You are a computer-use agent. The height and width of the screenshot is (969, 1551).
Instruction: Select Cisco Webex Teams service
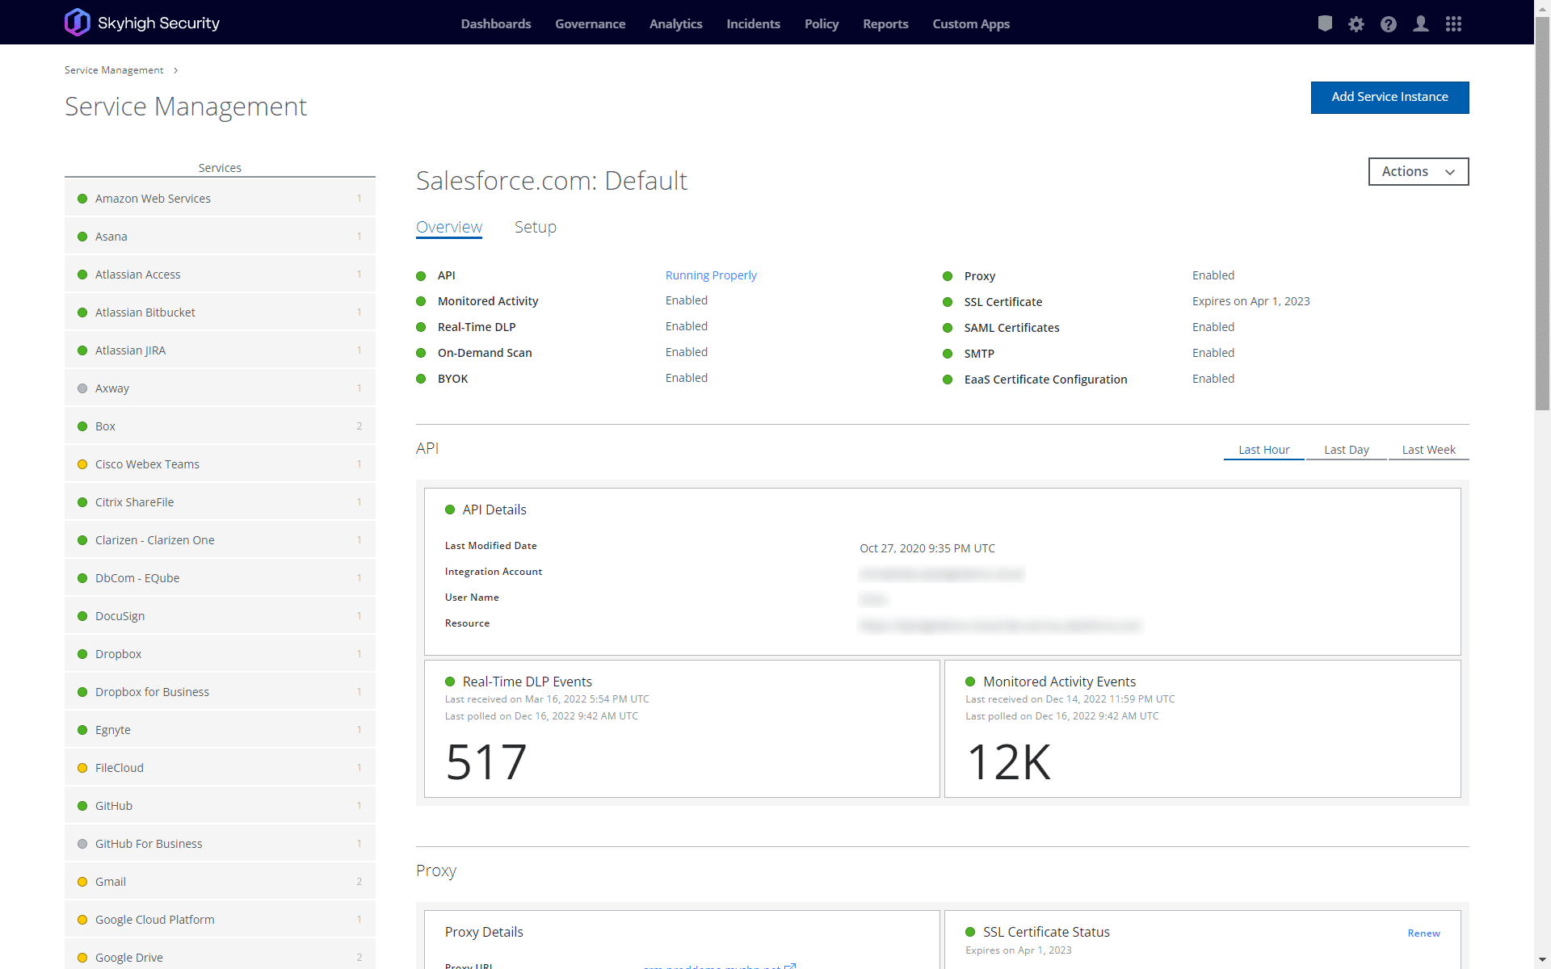(x=147, y=464)
